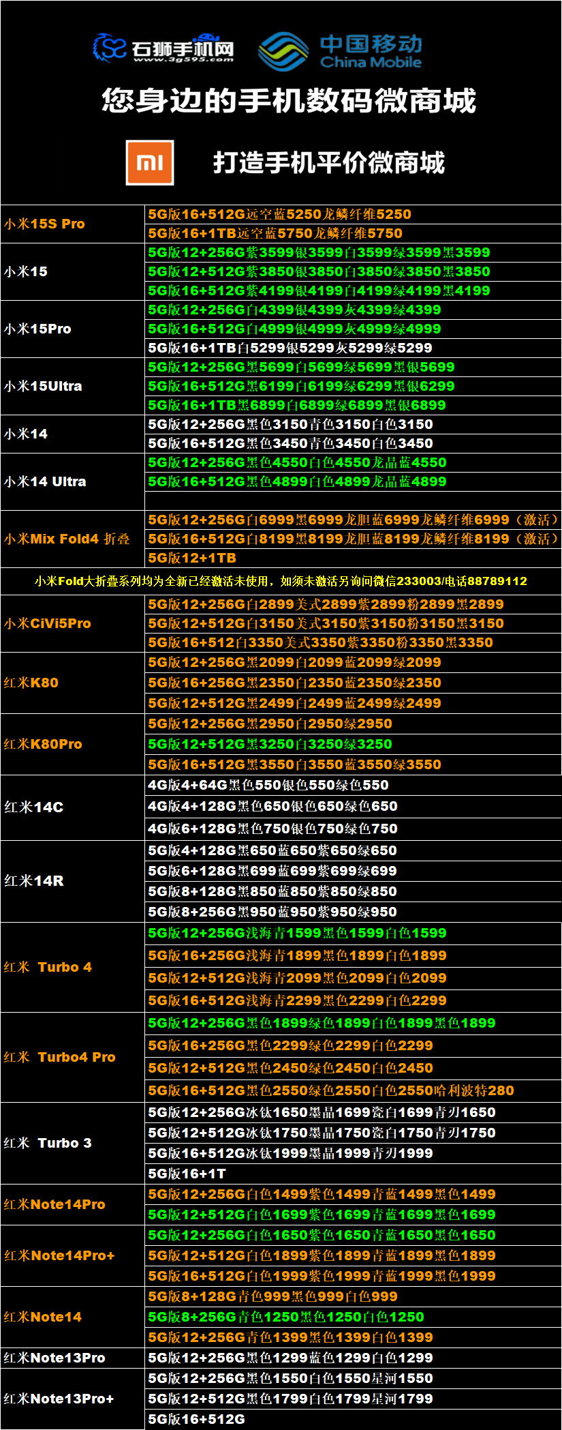Click the orange Xiaomi MI logo
562x1430 pixels.
tap(150, 162)
